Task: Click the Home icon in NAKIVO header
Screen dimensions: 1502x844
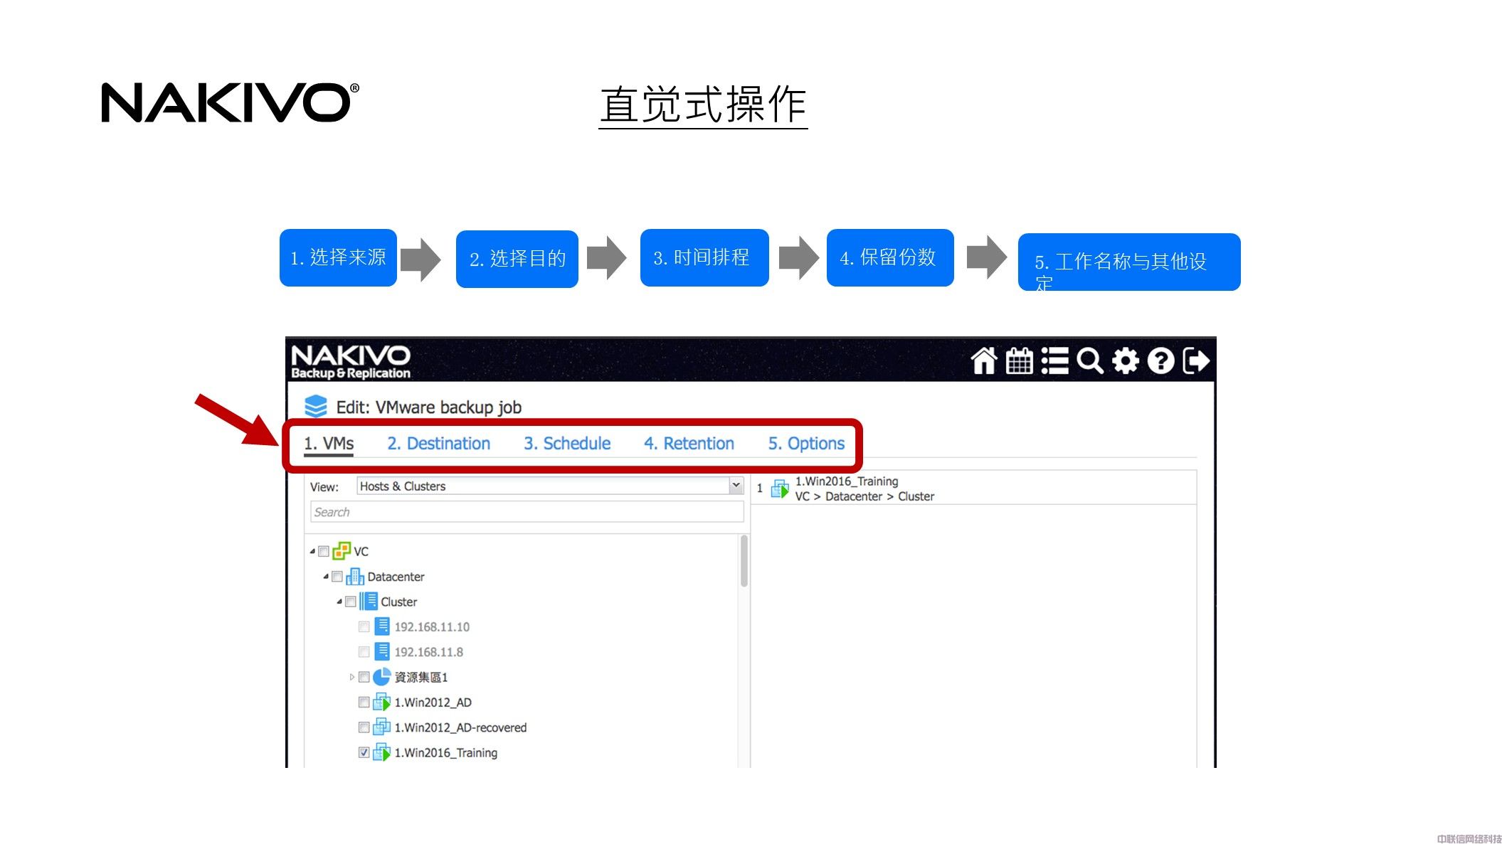Action: 983,360
